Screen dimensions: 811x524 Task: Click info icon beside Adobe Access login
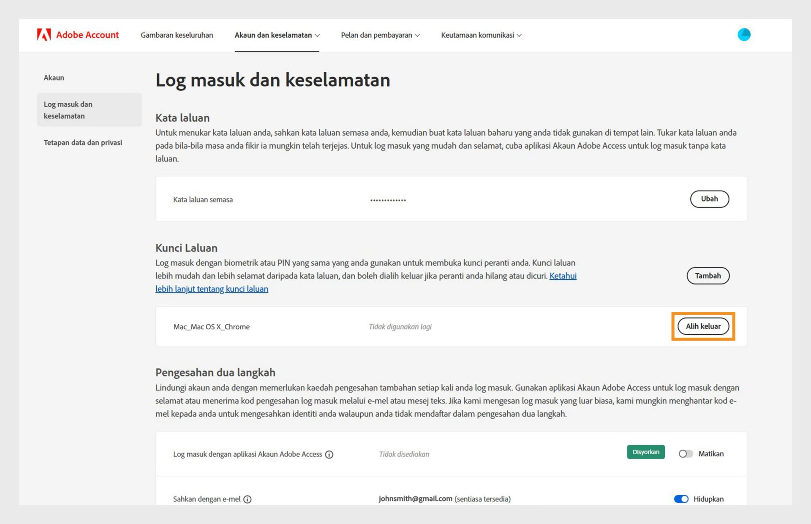coord(329,454)
